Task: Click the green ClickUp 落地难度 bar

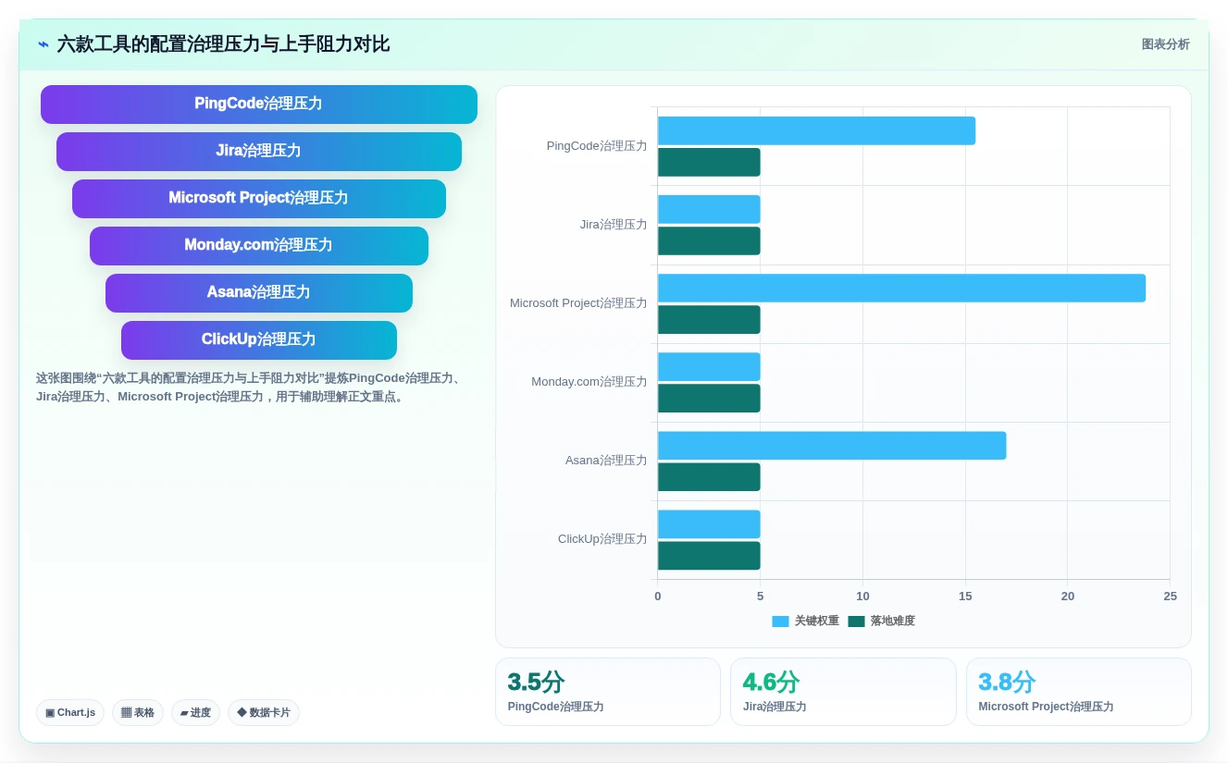Action: [709, 556]
